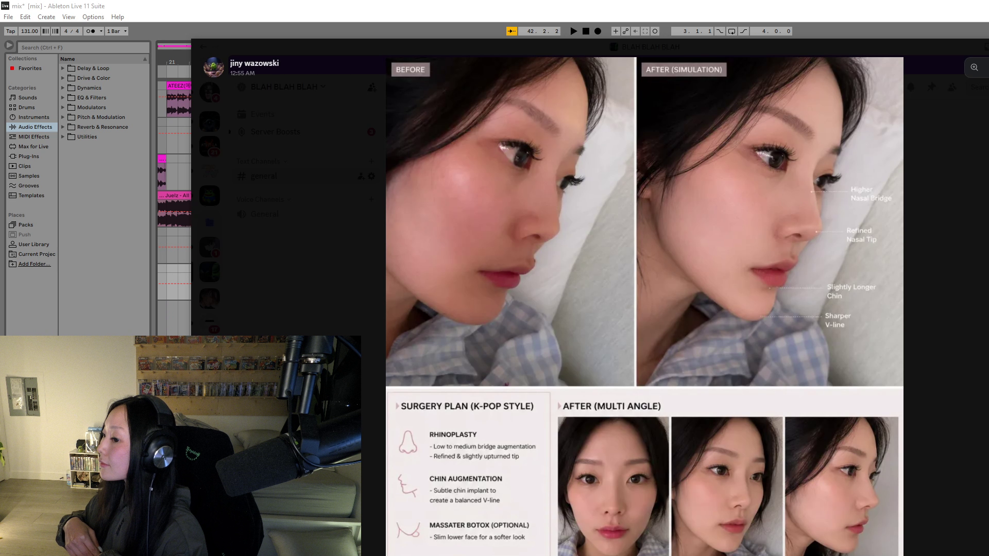Toggle the Punch-In switch

pyautogui.click(x=720, y=31)
